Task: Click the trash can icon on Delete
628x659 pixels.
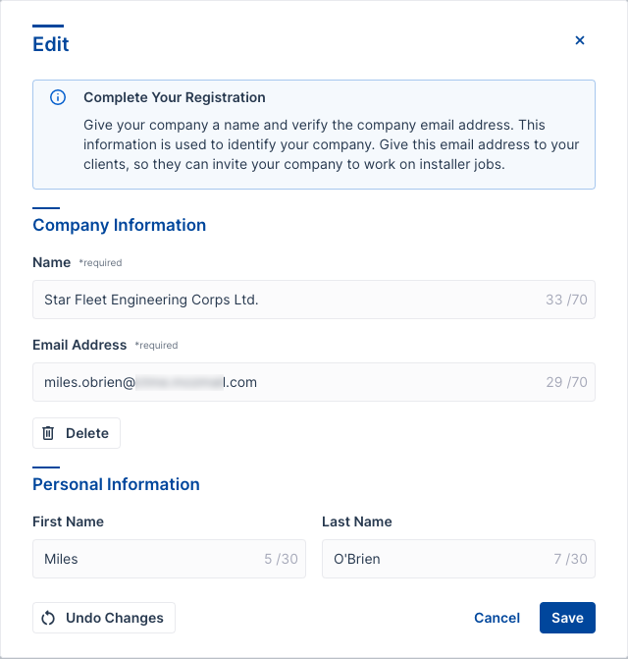Action: pos(49,433)
